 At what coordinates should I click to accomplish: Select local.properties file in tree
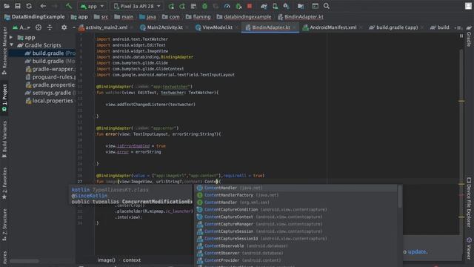click(50, 101)
